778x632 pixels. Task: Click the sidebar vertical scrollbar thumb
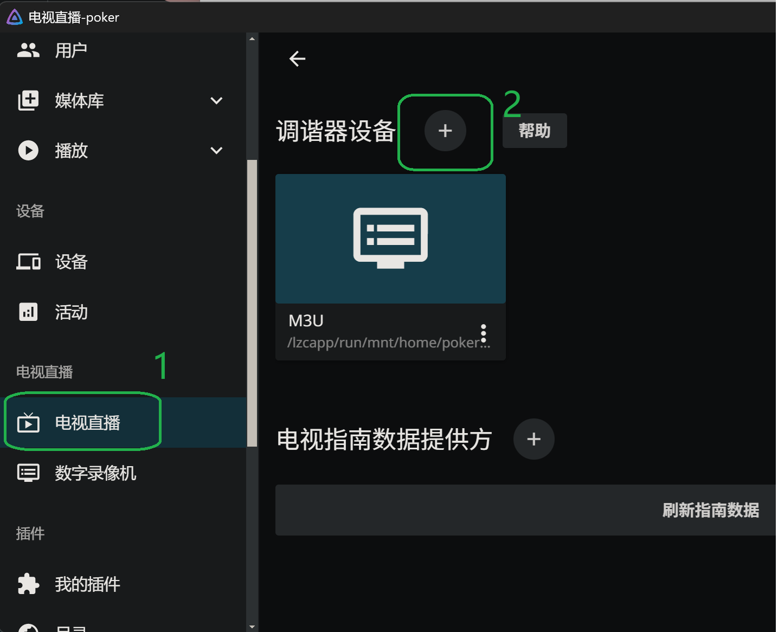[x=252, y=303]
